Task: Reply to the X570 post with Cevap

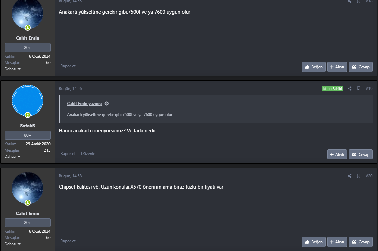Action: 361,242
